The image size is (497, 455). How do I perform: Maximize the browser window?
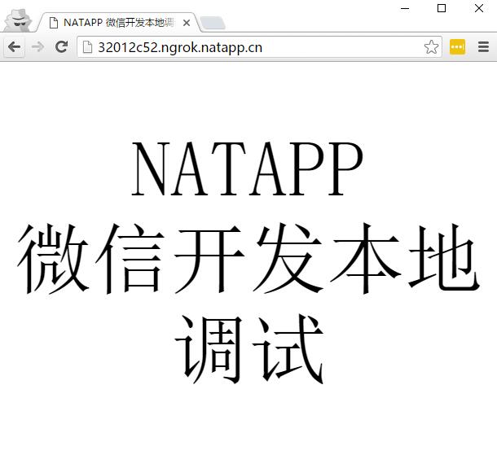pos(442,8)
